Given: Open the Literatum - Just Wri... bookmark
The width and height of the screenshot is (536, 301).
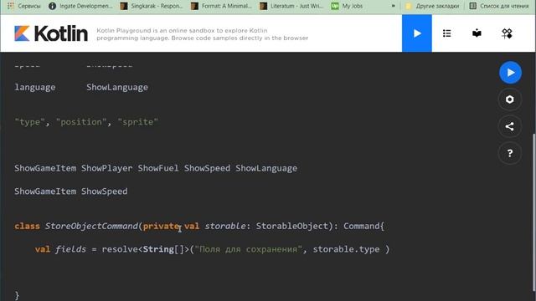Looking at the screenshot, I should (291, 6).
